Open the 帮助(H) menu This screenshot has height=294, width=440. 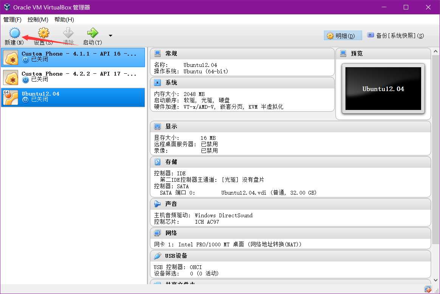point(64,20)
